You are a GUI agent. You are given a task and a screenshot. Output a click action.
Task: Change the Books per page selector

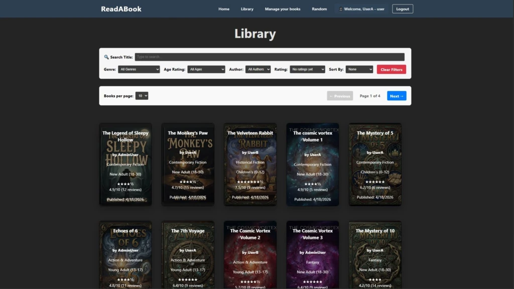pos(142,96)
